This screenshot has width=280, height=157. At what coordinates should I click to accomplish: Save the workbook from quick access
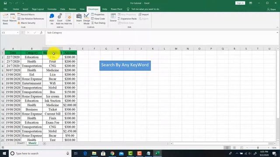point(5,3)
